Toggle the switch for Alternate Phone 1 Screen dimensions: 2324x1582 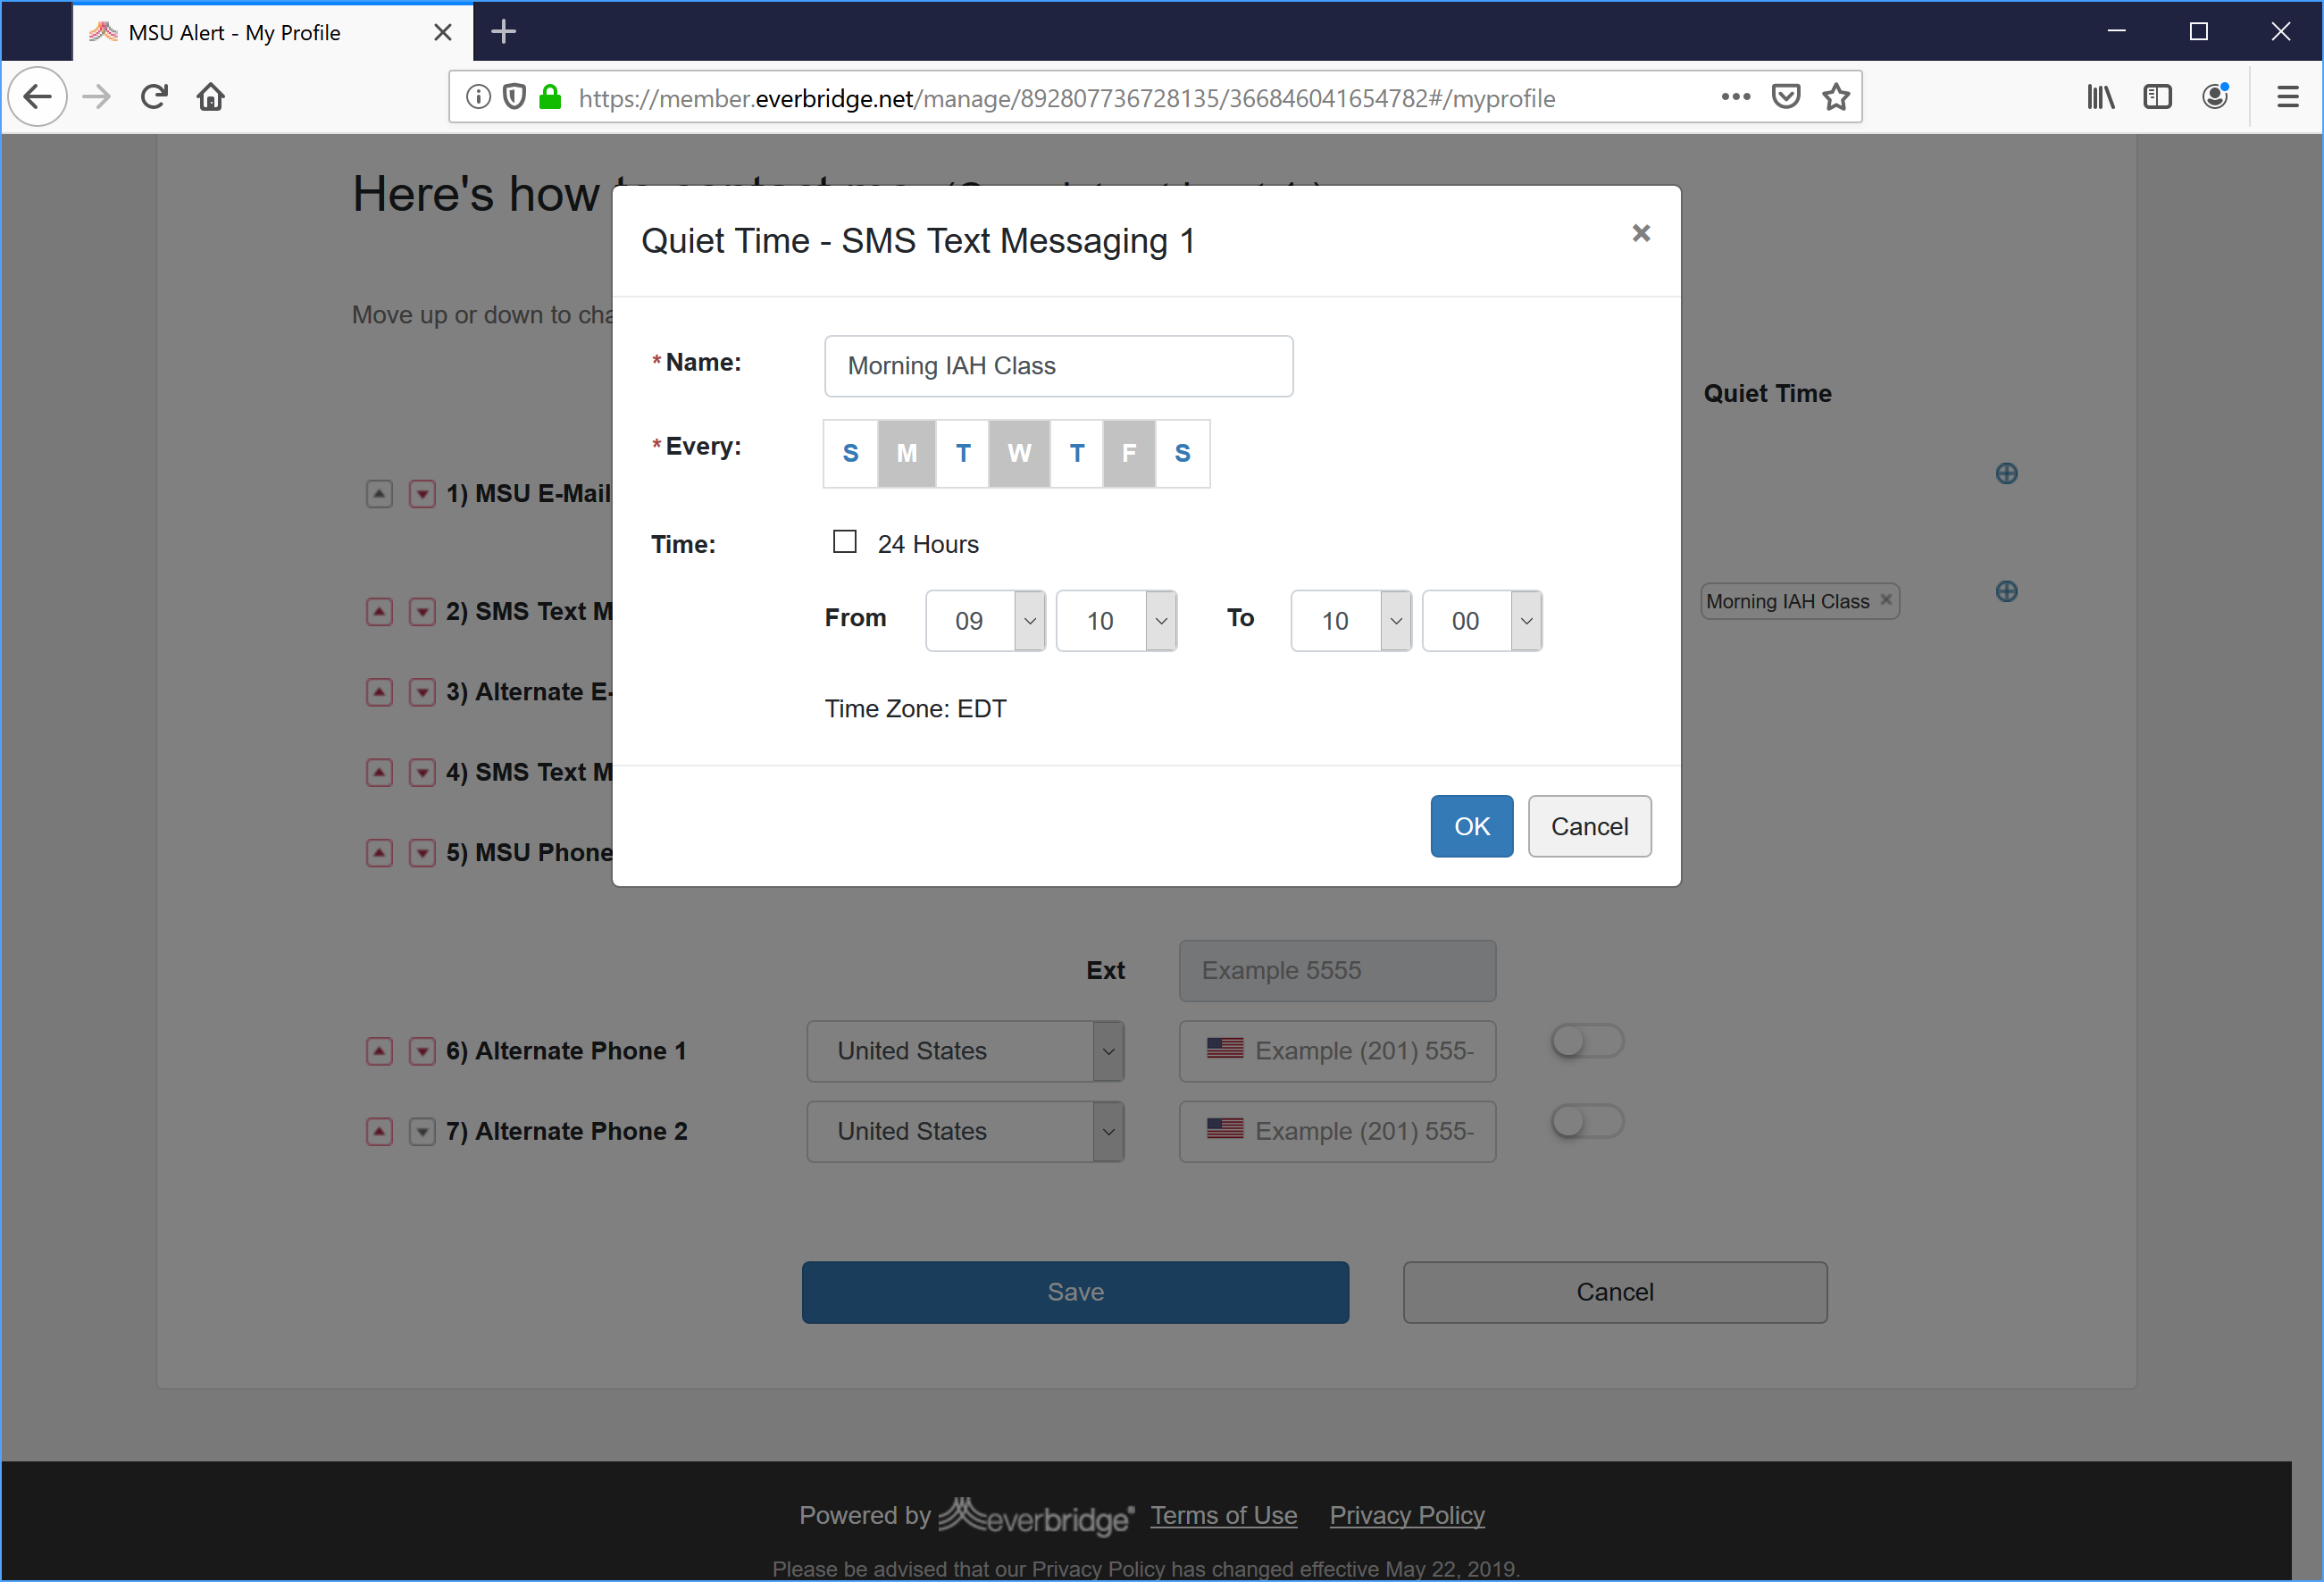[1587, 1042]
